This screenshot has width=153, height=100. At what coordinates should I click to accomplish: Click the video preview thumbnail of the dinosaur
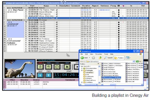click(x=20, y=68)
